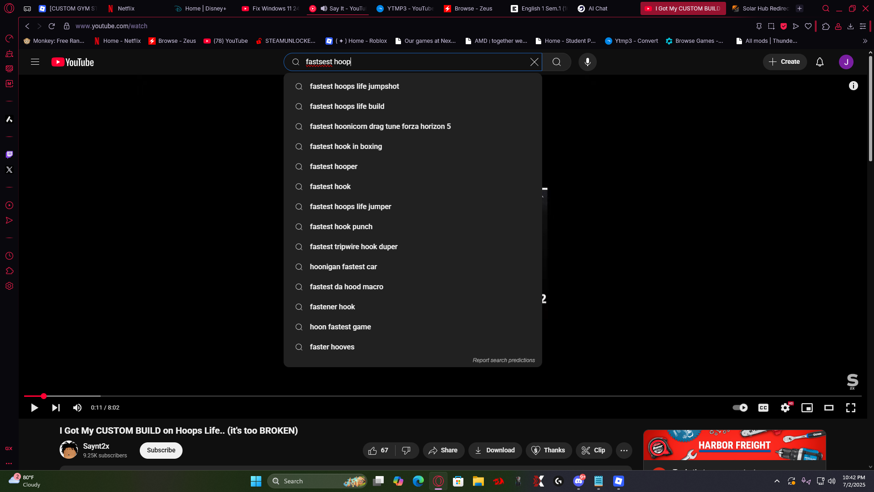This screenshot has height=492, width=874.
Task: Download the video
Action: point(495,451)
